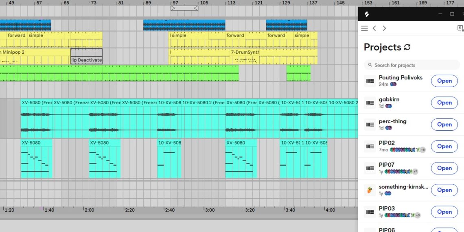Open the PIP07 project

[444, 168]
